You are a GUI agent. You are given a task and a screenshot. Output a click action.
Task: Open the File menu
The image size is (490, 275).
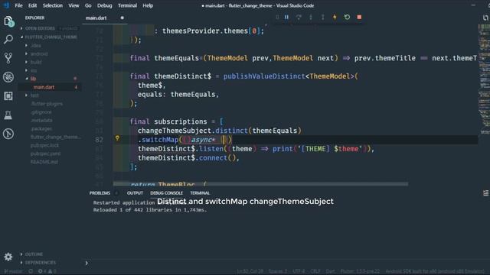18,5
